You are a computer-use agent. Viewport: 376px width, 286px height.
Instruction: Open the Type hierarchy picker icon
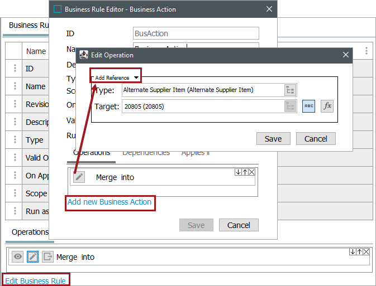point(290,90)
